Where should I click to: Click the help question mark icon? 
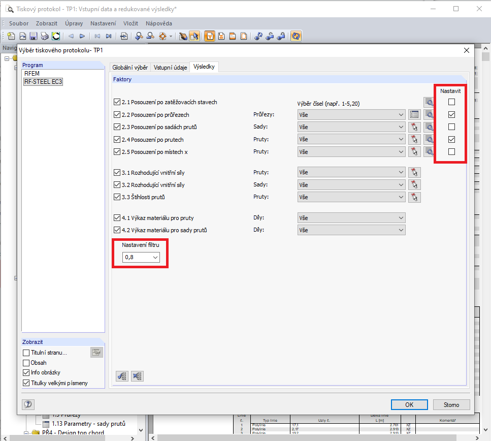[28, 404]
